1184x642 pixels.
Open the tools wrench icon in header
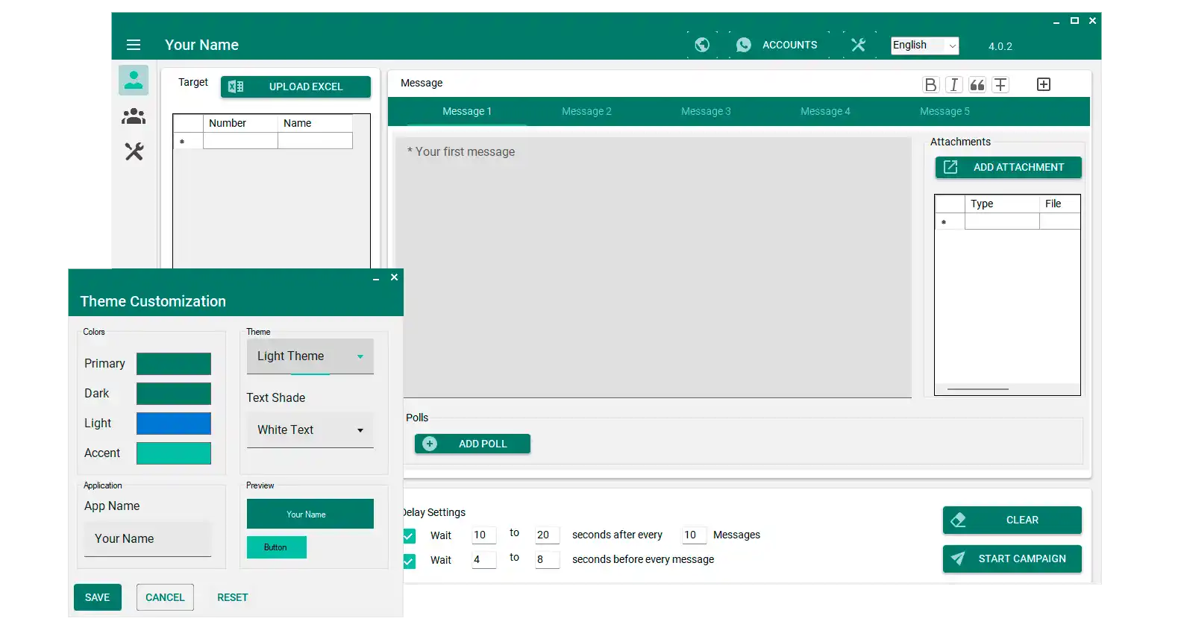(858, 45)
